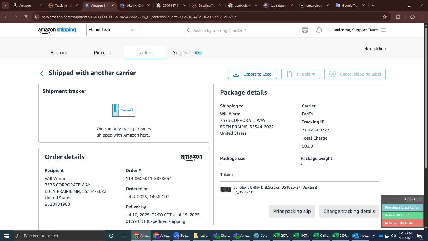
Task: Click Export to Excel button
Action: (x=253, y=74)
